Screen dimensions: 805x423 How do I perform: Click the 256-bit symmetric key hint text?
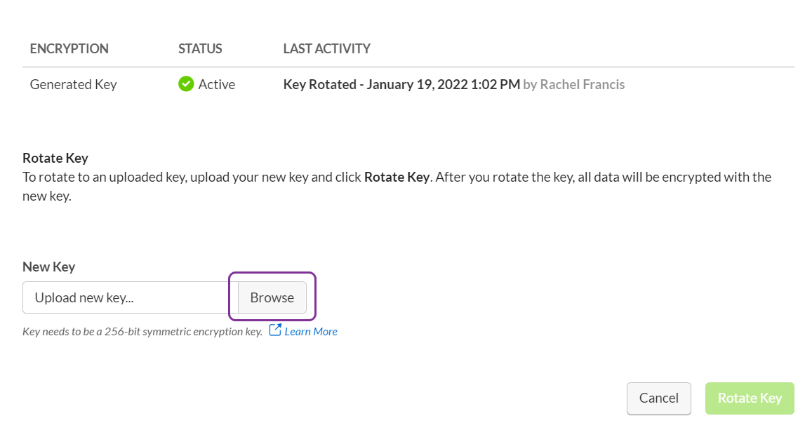(x=142, y=332)
